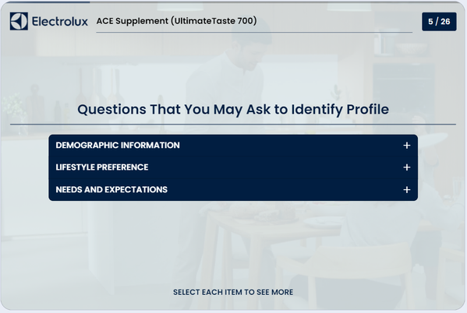Viewport: 467px width, 313px height.
Task: Expand the Lifestyle Preference section
Action: (233, 167)
